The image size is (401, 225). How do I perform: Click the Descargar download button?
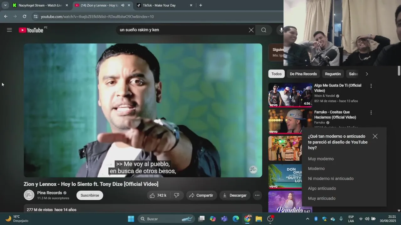click(235, 195)
